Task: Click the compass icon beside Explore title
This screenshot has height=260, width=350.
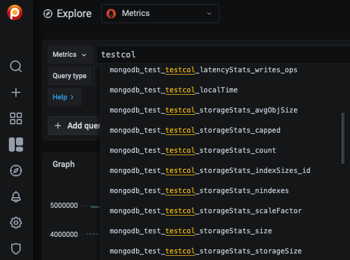Action: [x=48, y=14]
